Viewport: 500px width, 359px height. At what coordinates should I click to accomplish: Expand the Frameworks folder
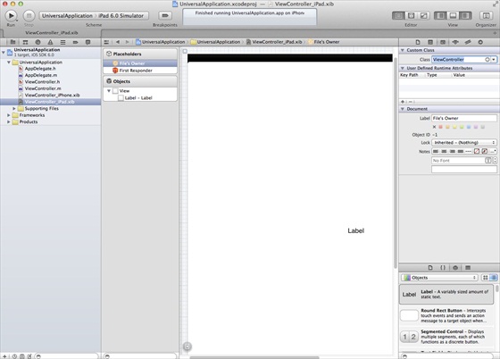tap(9, 115)
